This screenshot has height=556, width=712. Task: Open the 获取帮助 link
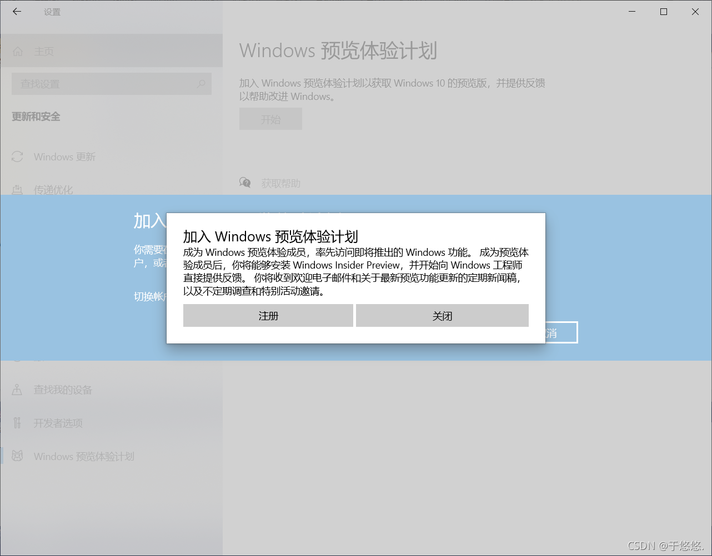281,183
